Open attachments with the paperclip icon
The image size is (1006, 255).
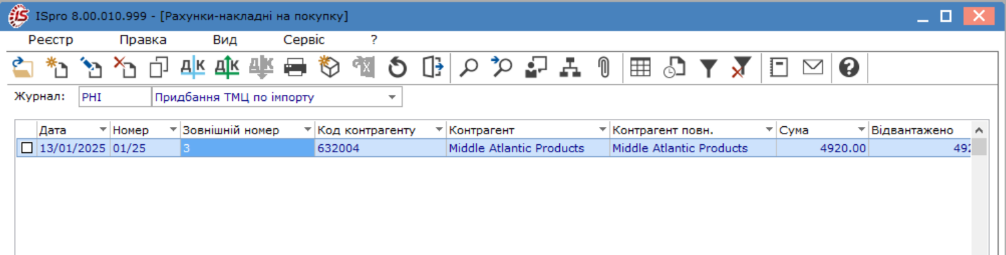[603, 67]
